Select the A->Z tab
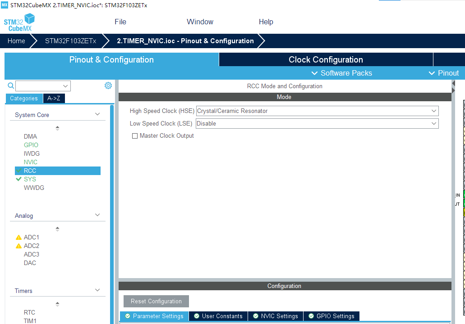 [x=54, y=98]
